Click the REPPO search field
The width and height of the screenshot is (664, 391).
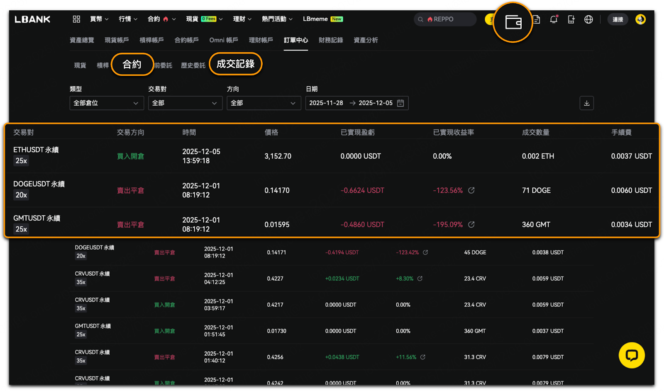445,19
